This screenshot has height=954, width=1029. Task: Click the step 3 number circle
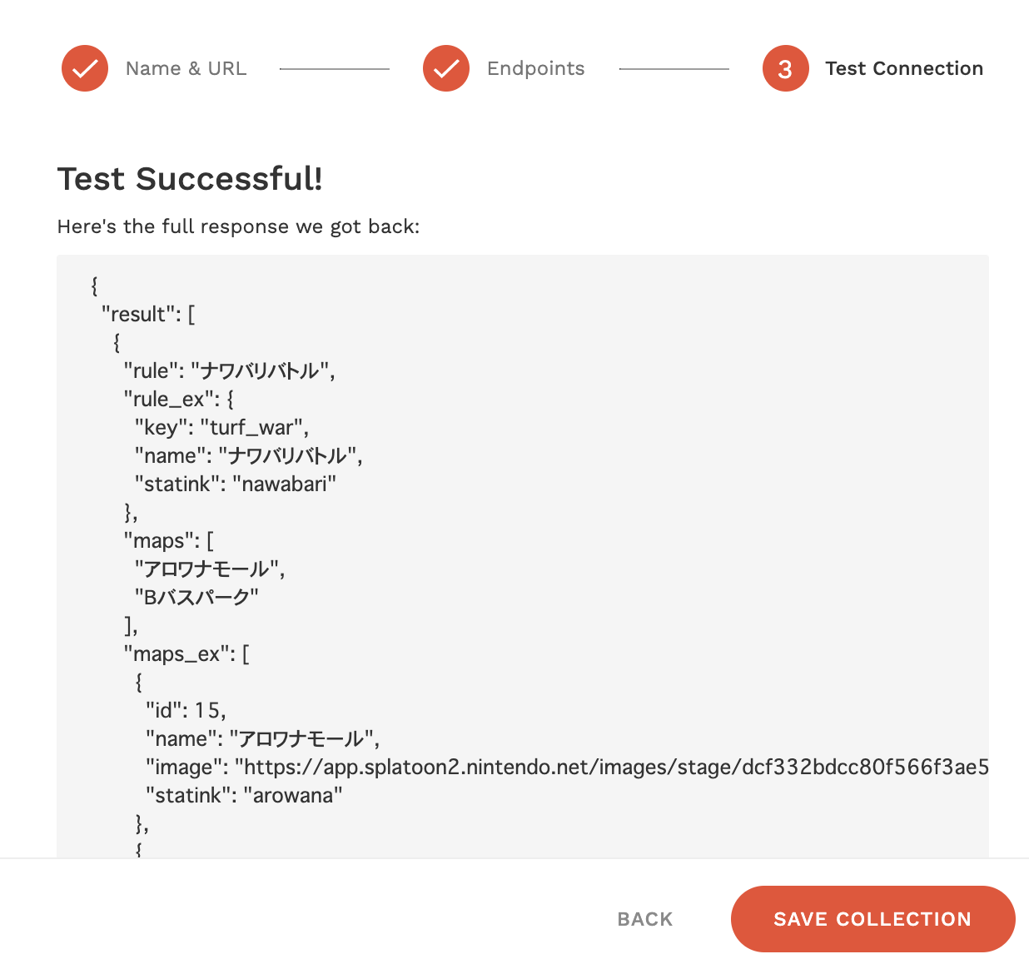coord(785,68)
